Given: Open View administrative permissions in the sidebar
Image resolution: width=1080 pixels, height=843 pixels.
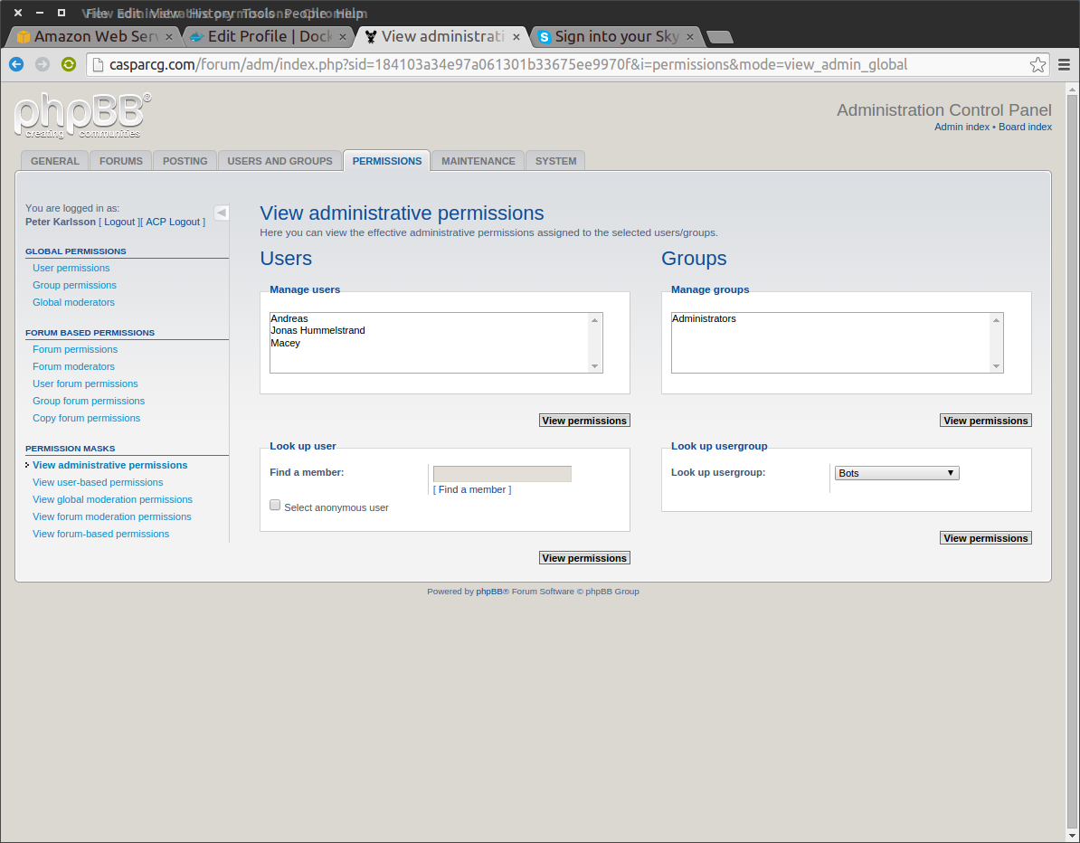Looking at the screenshot, I should tap(110, 465).
